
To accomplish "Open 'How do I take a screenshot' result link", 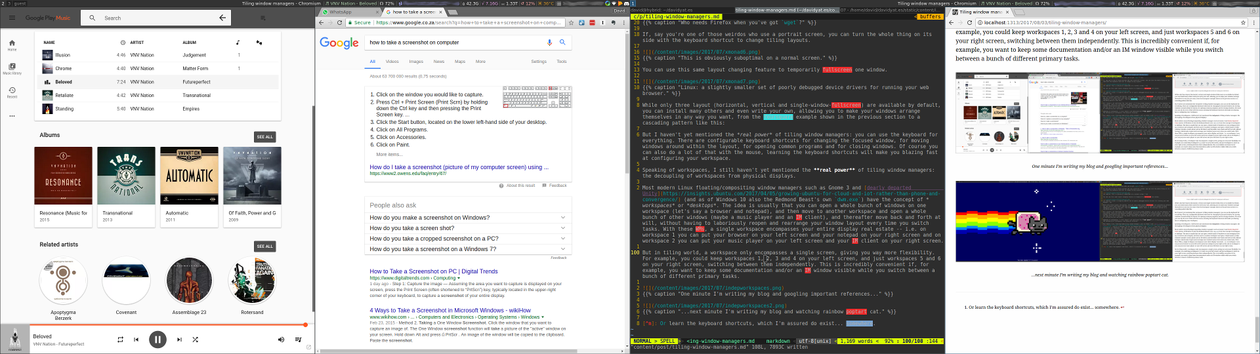I will tap(459, 167).
